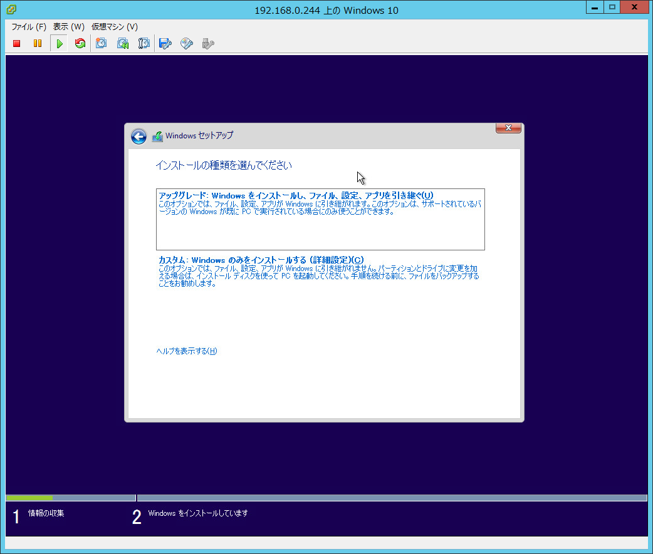Click the 192.168.0.244 window title text
The image size is (653, 554).
click(x=326, y=11)
